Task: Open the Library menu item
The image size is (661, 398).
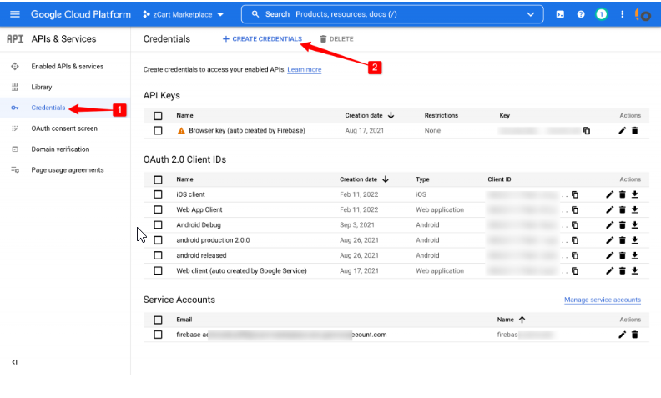Action: pos(42,87)
